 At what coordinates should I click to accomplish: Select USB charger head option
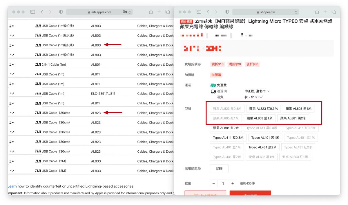point(219,168)
